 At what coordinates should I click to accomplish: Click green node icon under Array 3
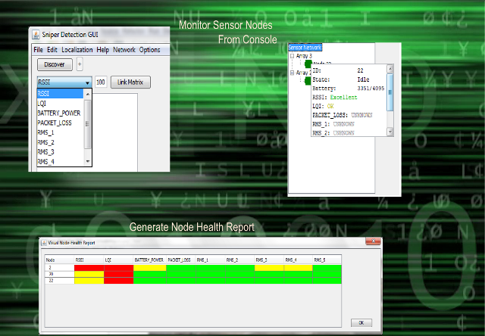[308, 64]
